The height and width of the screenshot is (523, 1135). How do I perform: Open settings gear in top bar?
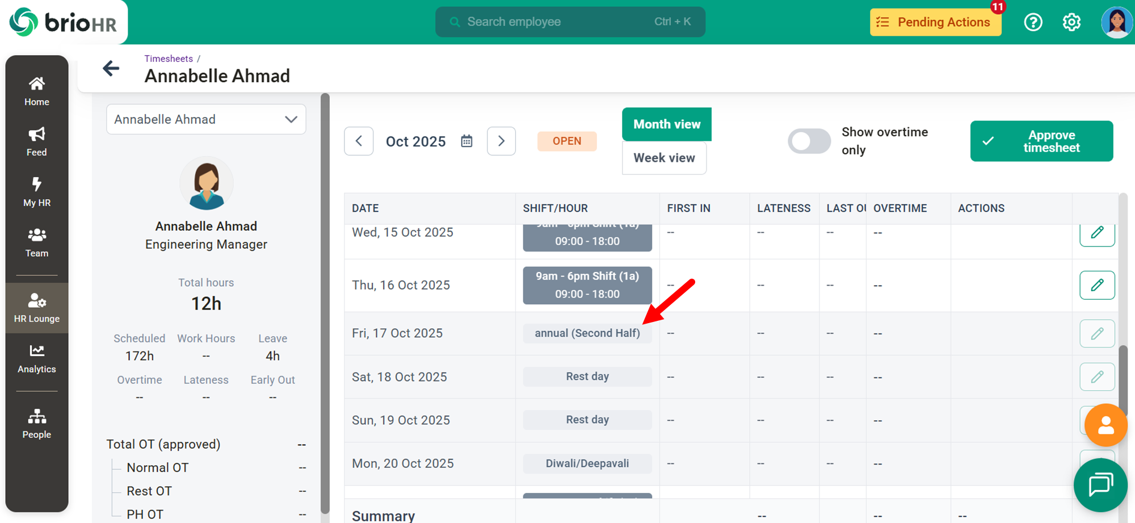(1071, 22)
